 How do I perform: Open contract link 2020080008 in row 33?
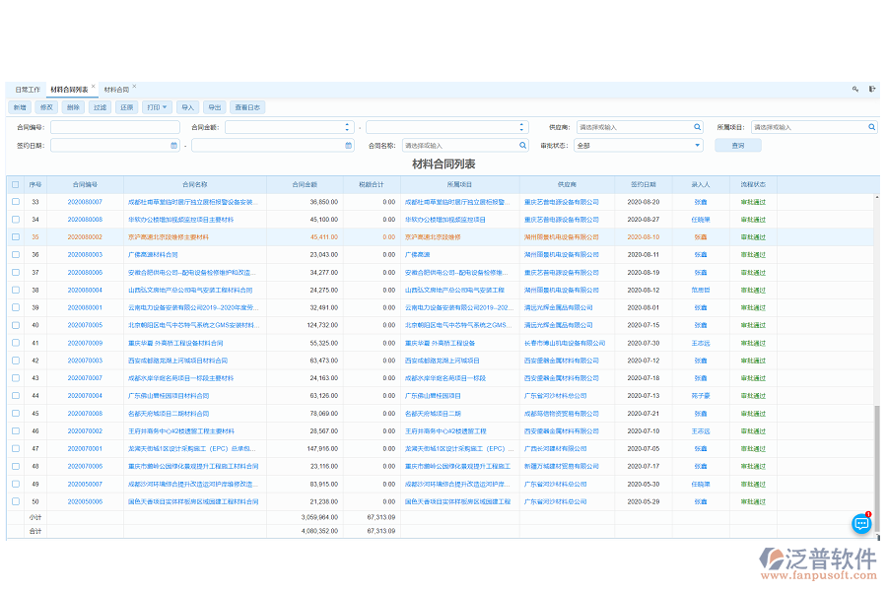pyautogui.click(x=85, y=202)
